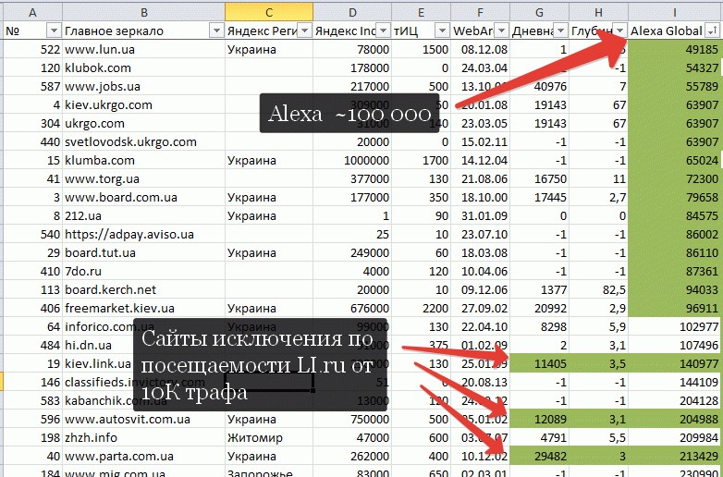723x477 pixels.
Task: Open sorted filter dropdown for Alexa Global
Action: click(712, 31)
